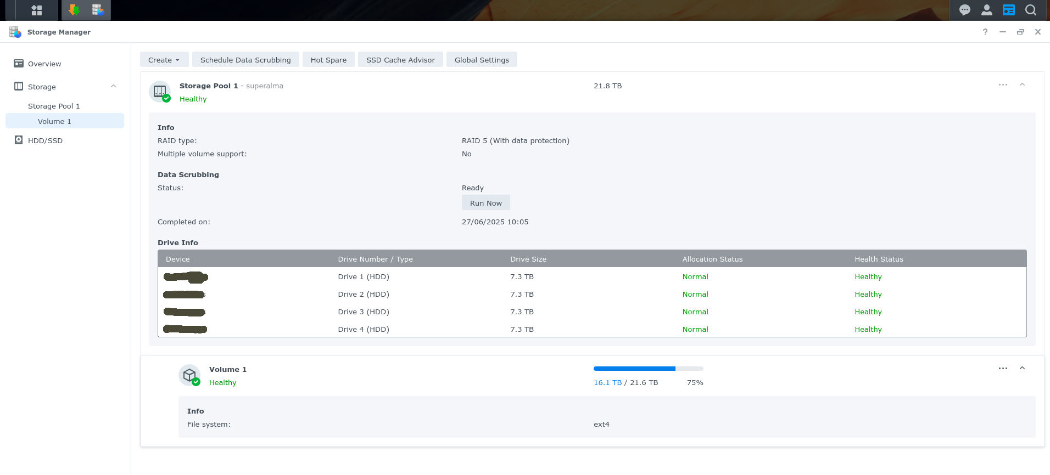Viewport: 1050px width, 475px height.
Task: Click Schedule Data Scrubbing button
Action: point(245,60)
